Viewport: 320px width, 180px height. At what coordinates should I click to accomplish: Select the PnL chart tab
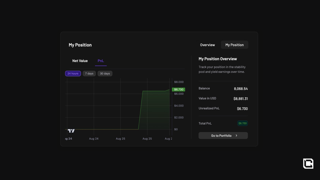point(101,61)
